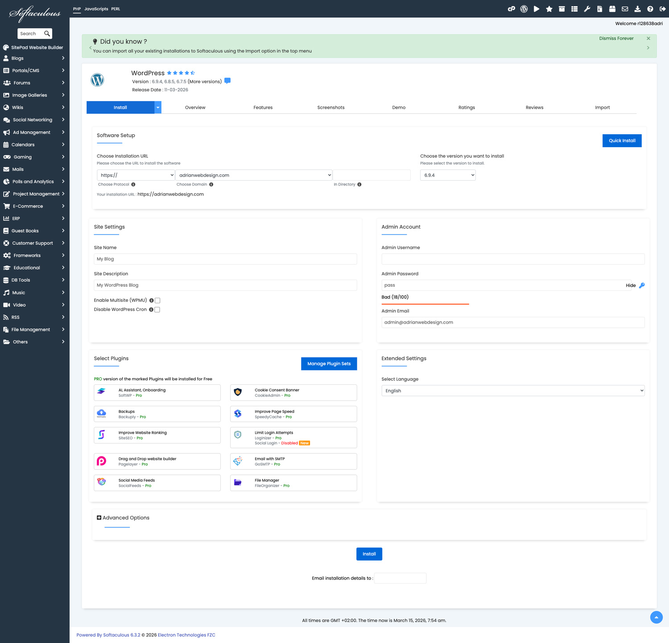This screenshot has width=669, height=643.
Task: Click the Email installation details field
Action: point(400,578)
